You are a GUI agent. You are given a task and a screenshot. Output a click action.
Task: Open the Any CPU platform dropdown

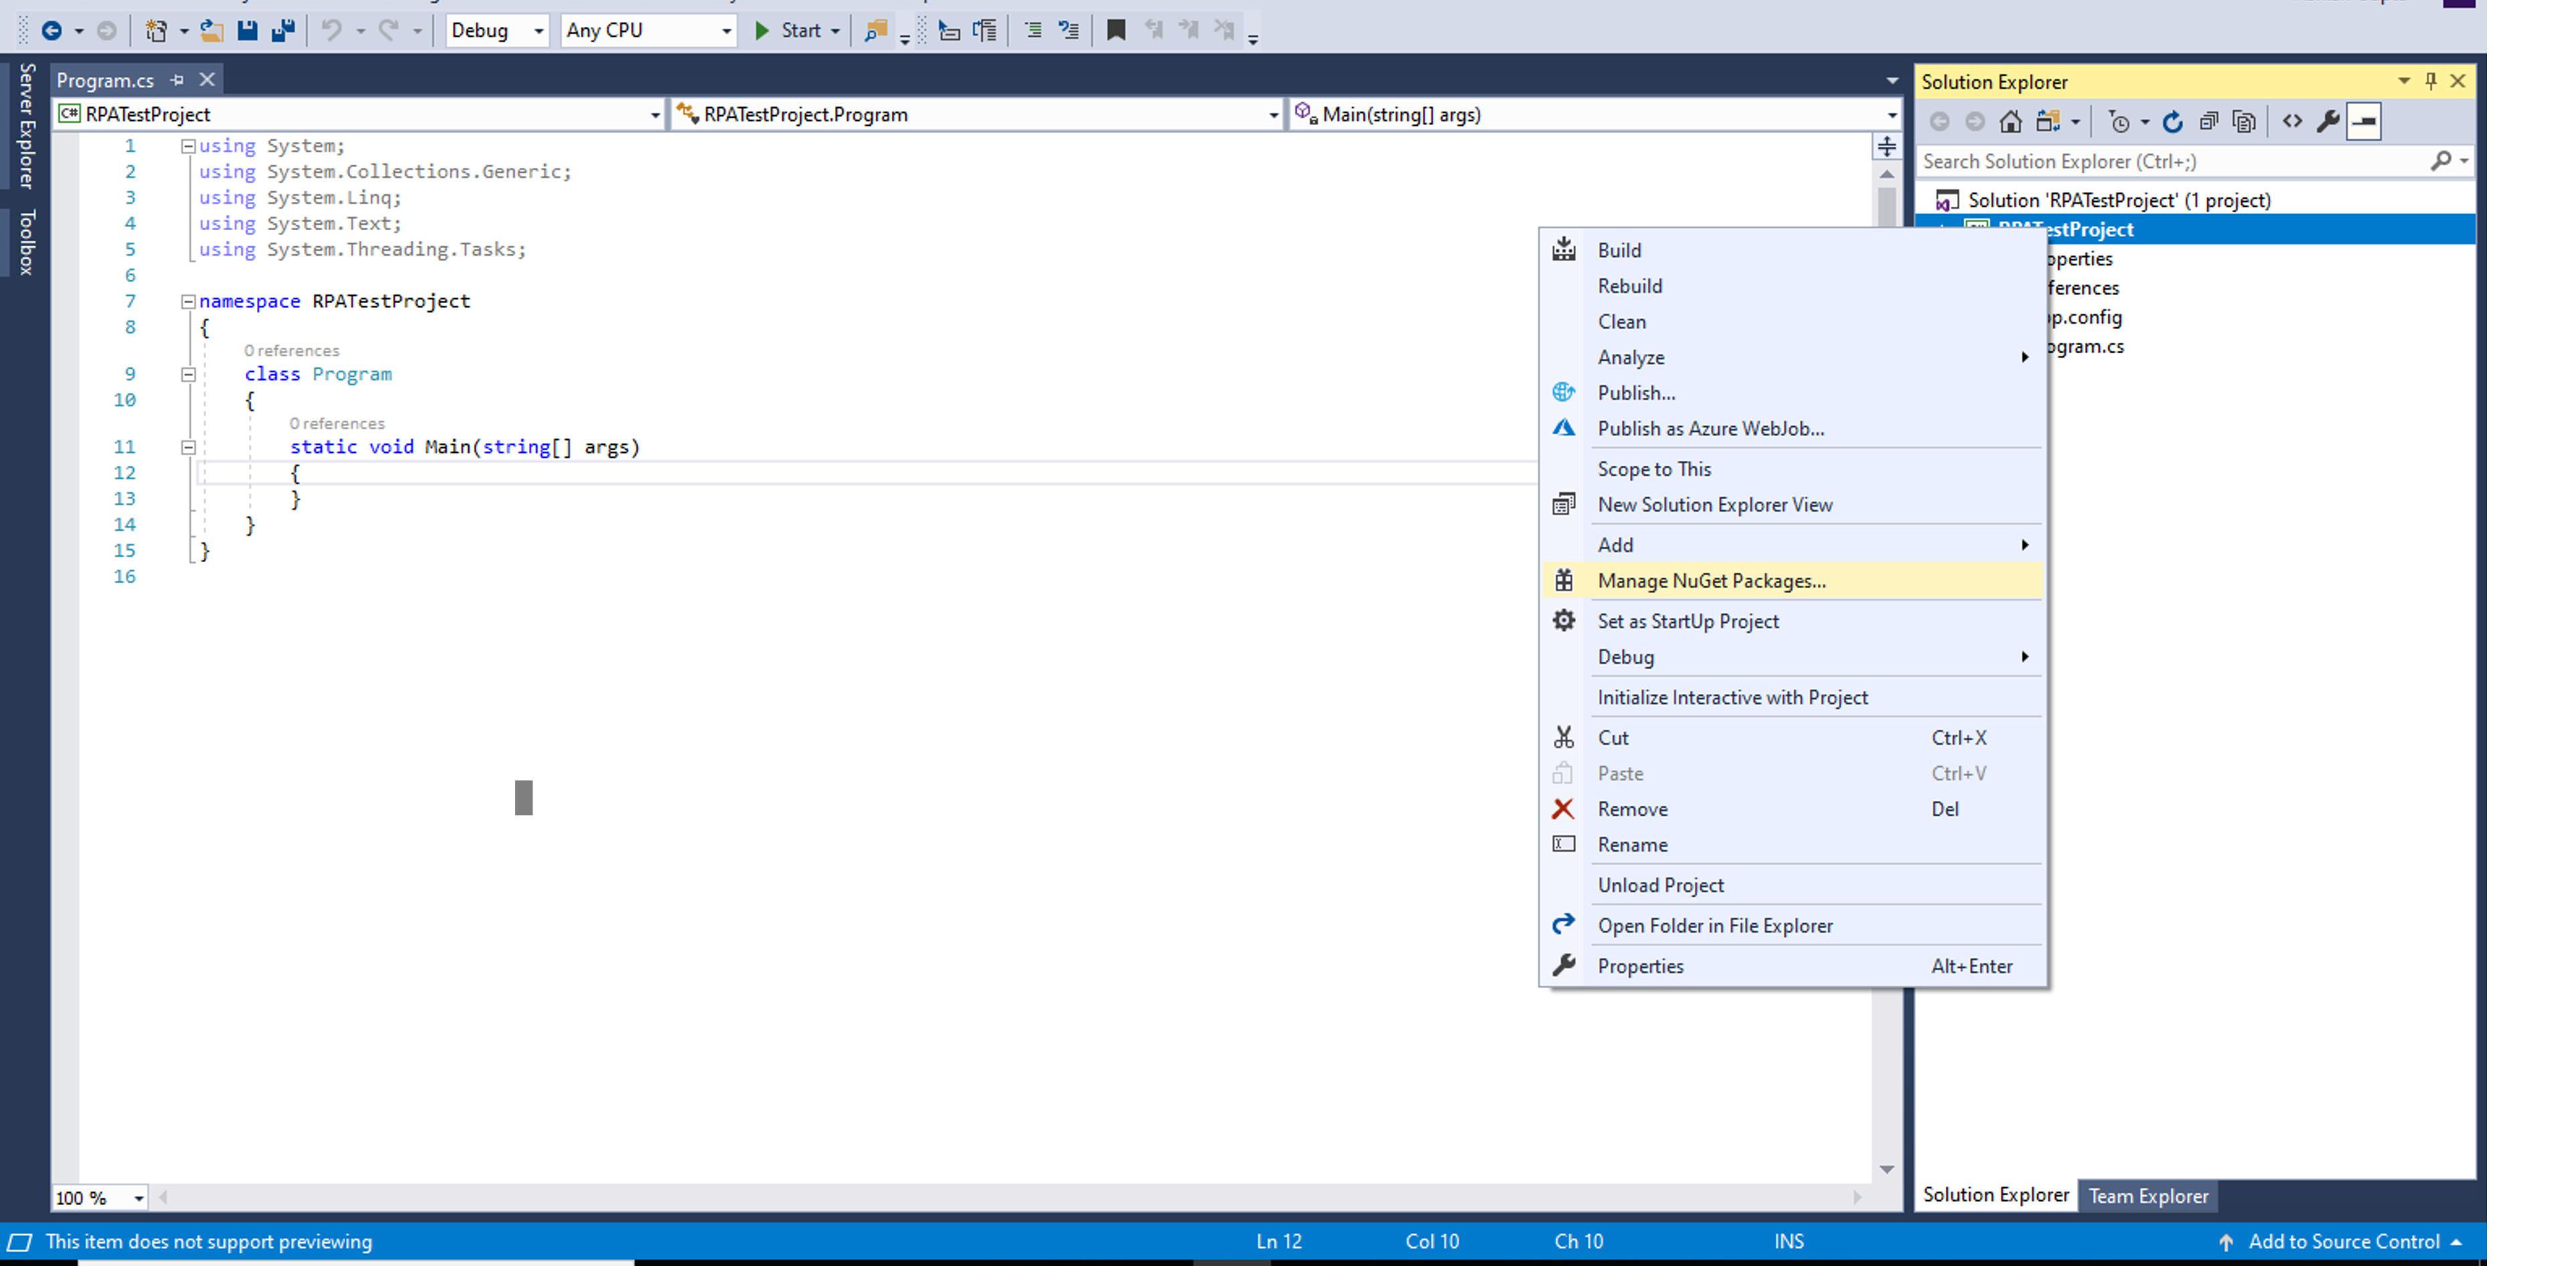(726, 31)
